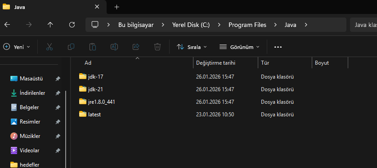Unpin Belgeler using its pin icon
This screenshot has width=377, height=168.
coord(58,107)
